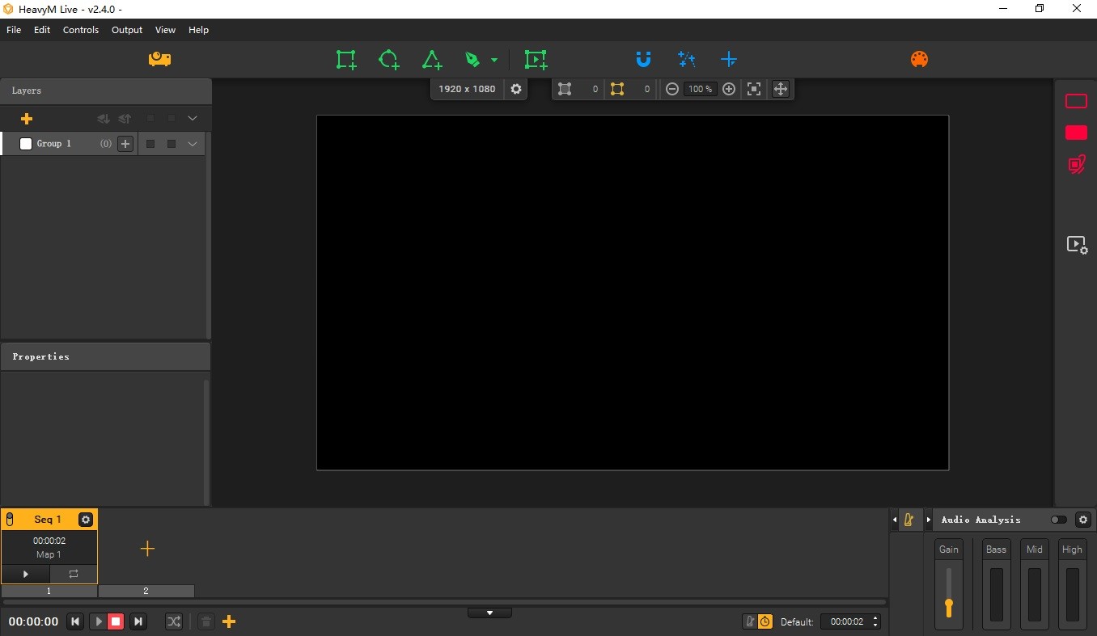The image size is (1097, 636).
Task: Open the Controls menu
Action: (81, 30)
